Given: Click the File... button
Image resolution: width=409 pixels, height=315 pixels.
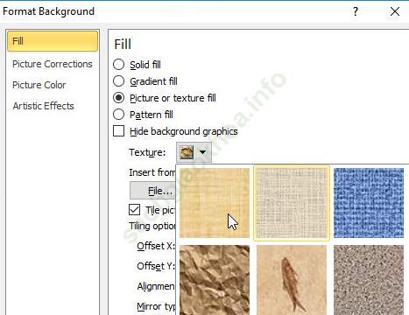Looking at the screenshot, I should point(152,191).
